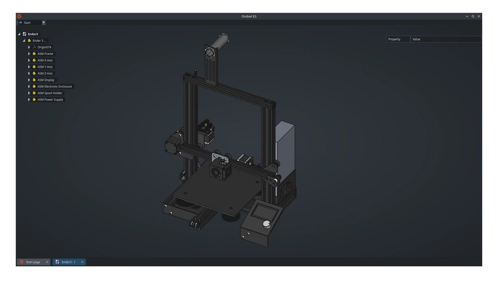Select the Ender3 document label

(33, 34)
